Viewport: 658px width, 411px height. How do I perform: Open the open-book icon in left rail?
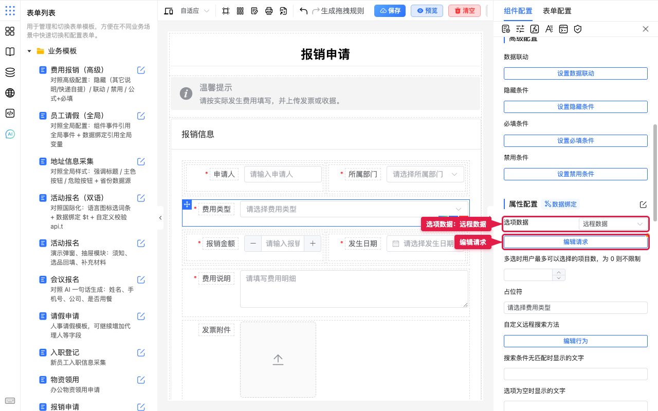10,52
